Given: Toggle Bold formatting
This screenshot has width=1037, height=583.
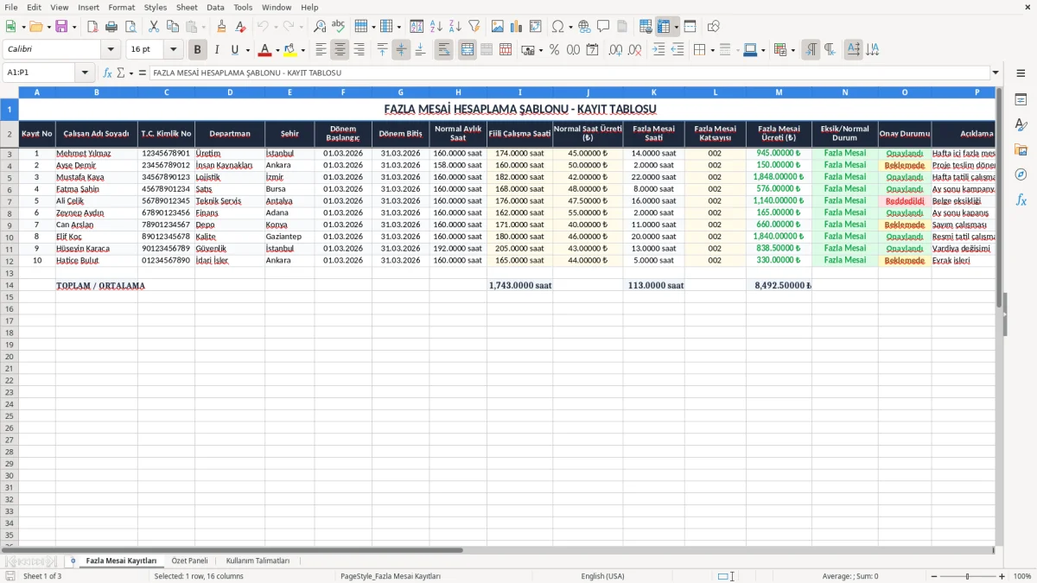Looking at the screenshot, I should tap(198, 50).
